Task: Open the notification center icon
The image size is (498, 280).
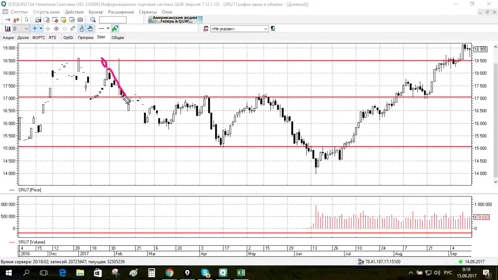Action: point(486,273)
